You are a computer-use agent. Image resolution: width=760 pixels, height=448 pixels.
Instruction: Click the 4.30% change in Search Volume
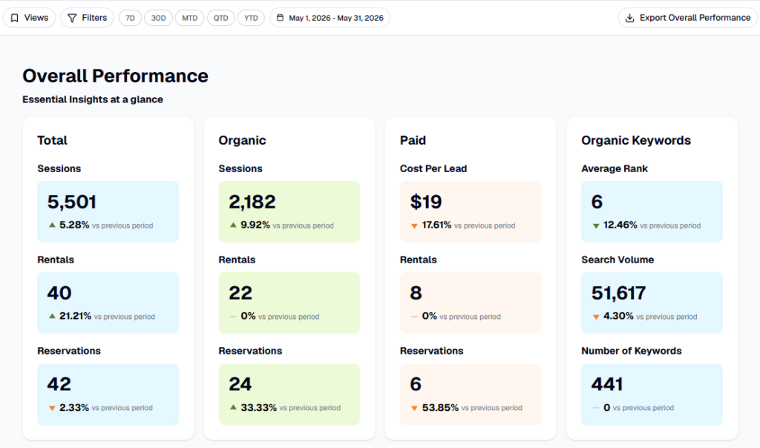(618, 316)
